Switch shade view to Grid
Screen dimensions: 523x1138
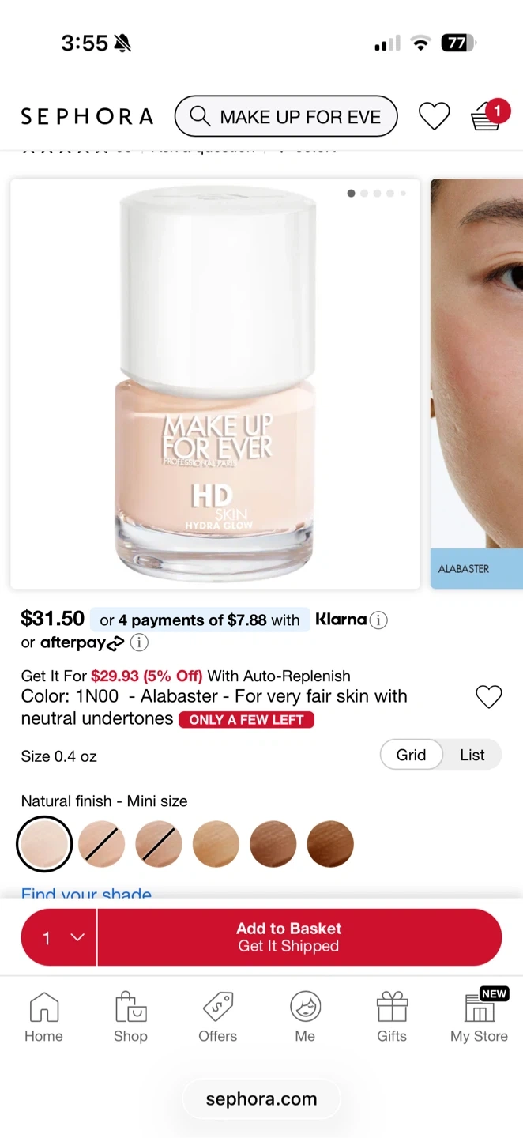[411, 755]
